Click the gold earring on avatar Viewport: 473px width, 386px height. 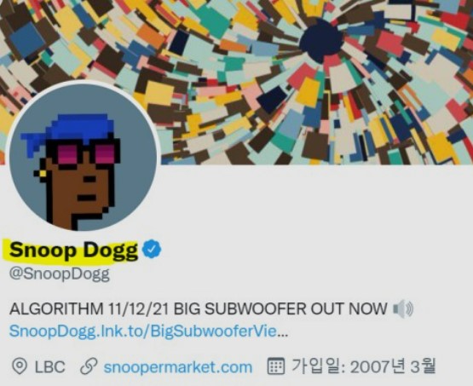(43, 174)
